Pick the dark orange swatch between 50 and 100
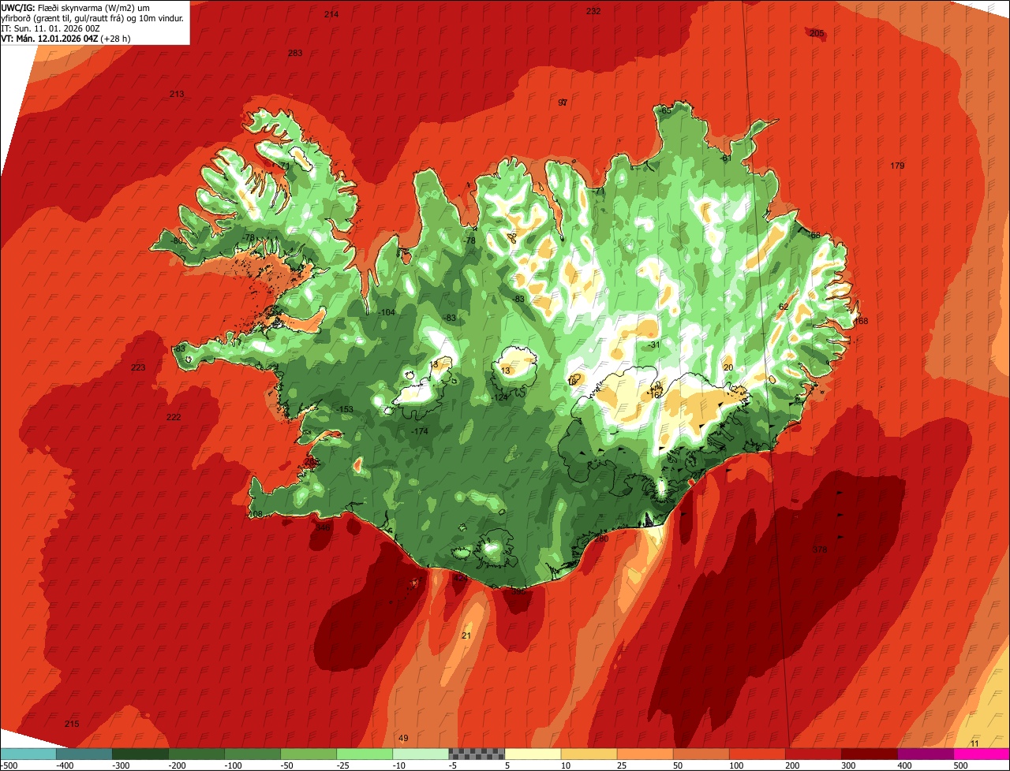The width and height of the screenshot is (1010, 771). click(700, 754)
